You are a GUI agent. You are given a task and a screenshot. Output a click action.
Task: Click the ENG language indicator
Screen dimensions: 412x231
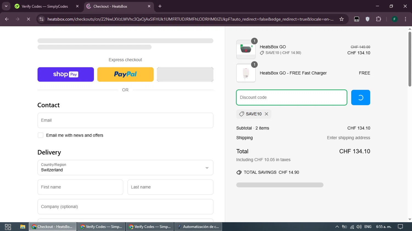pyautogui.click(x=368, y=227)
